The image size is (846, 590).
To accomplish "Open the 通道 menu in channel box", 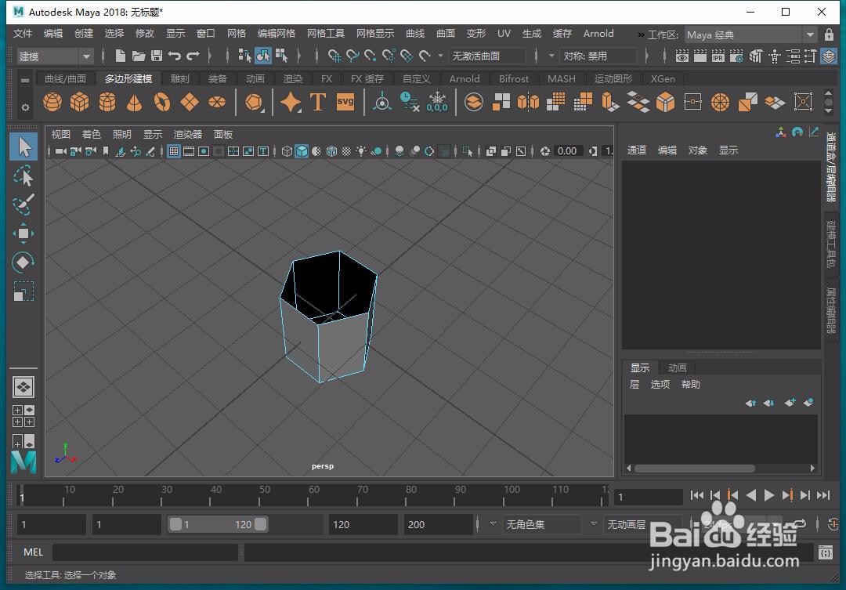I will [x=637, y=150].
